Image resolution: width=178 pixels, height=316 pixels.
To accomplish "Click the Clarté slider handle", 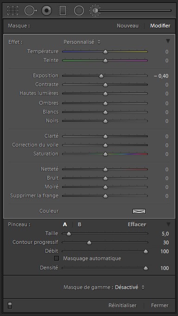I will [105, 137].
